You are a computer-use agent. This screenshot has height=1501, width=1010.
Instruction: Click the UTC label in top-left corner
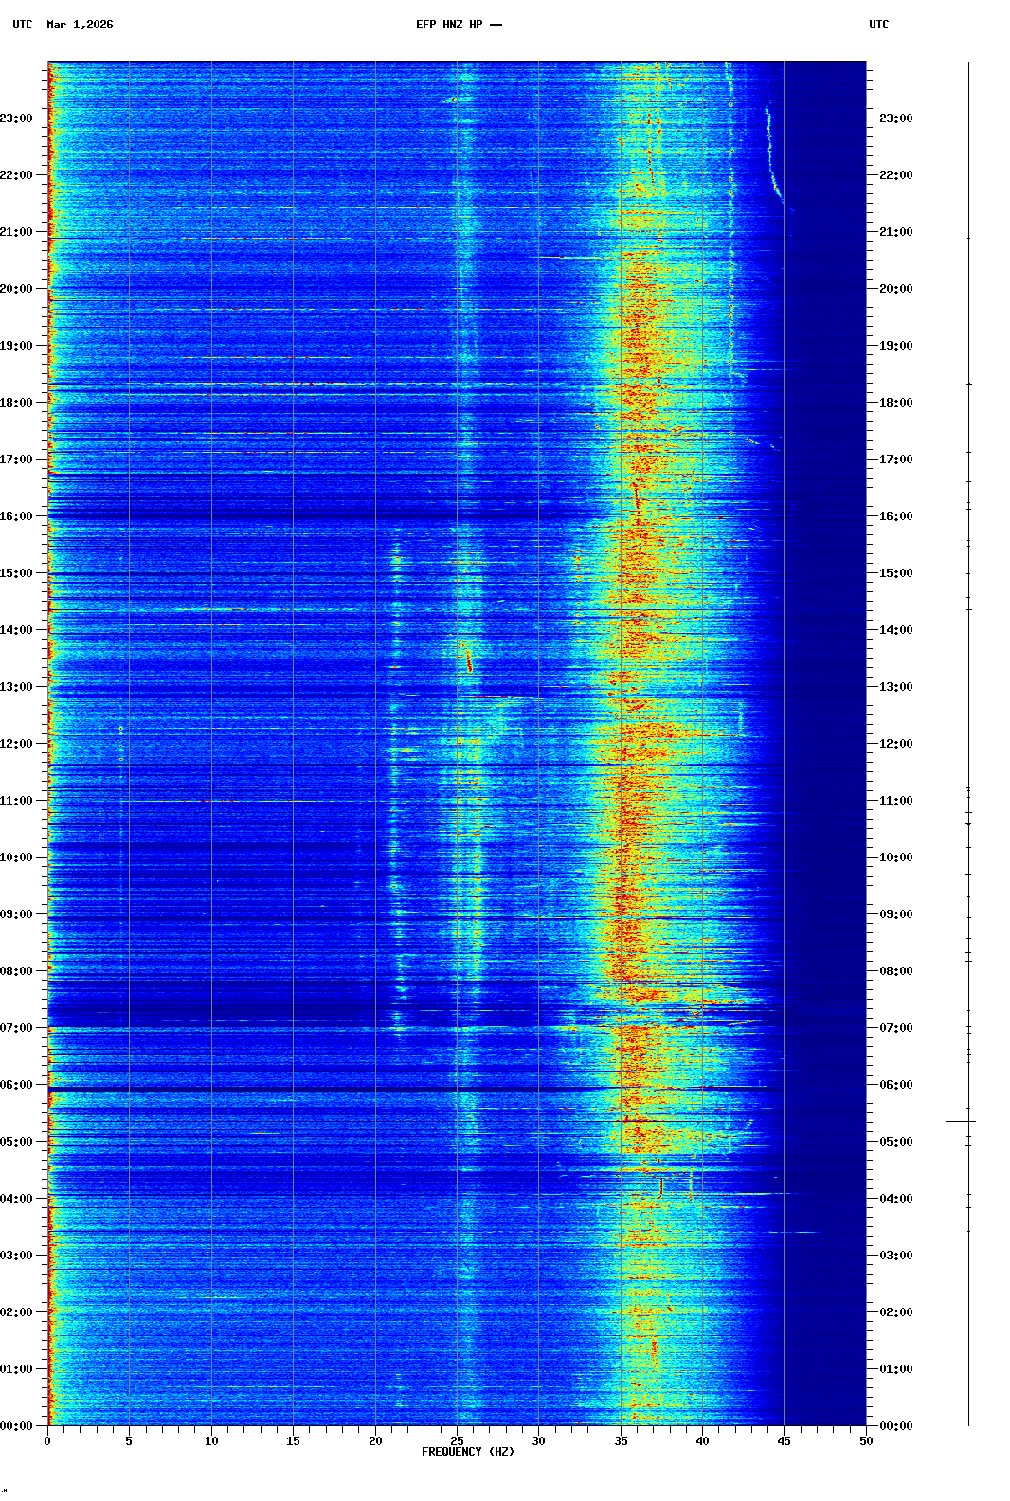23,25
